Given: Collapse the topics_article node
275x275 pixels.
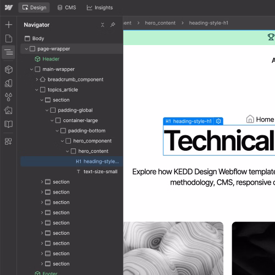Looking at the screenshot, I should tap(37, 90).
